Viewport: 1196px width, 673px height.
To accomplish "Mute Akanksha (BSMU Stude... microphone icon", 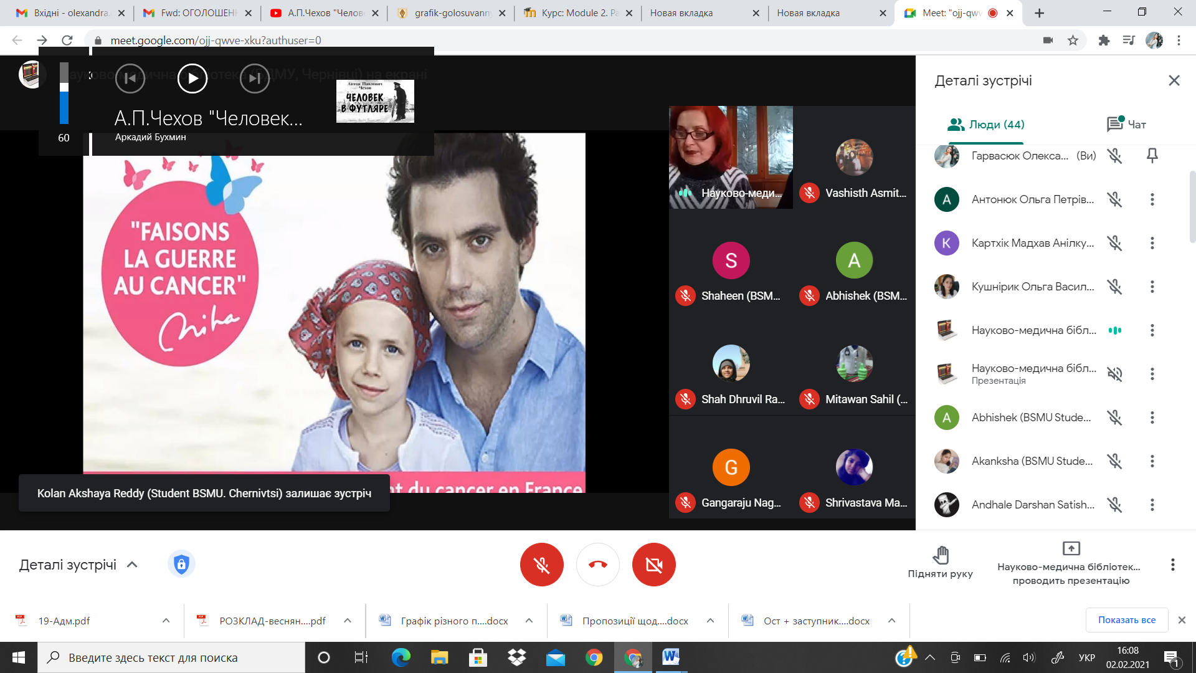I will pyautogui.click(x=1115, y=461).
